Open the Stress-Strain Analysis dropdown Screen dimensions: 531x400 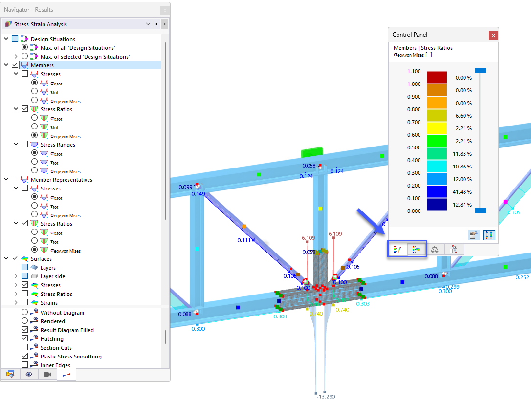click(x=148, y=23)
